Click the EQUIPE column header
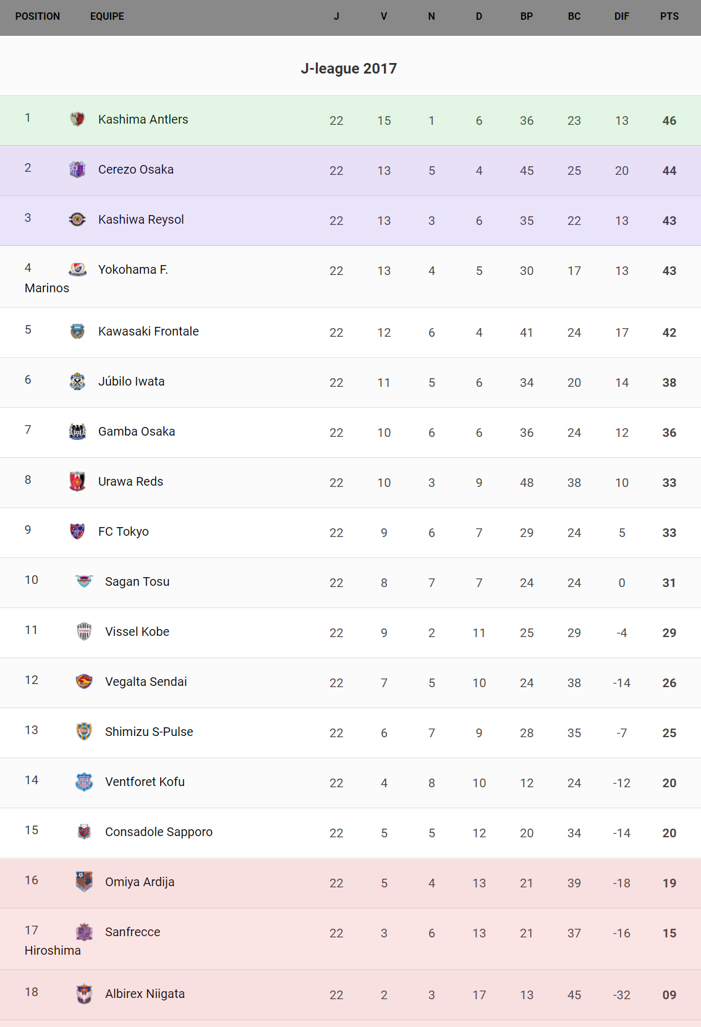The image size is (701, 1027). pyautogui.click(x=107, y=17)
